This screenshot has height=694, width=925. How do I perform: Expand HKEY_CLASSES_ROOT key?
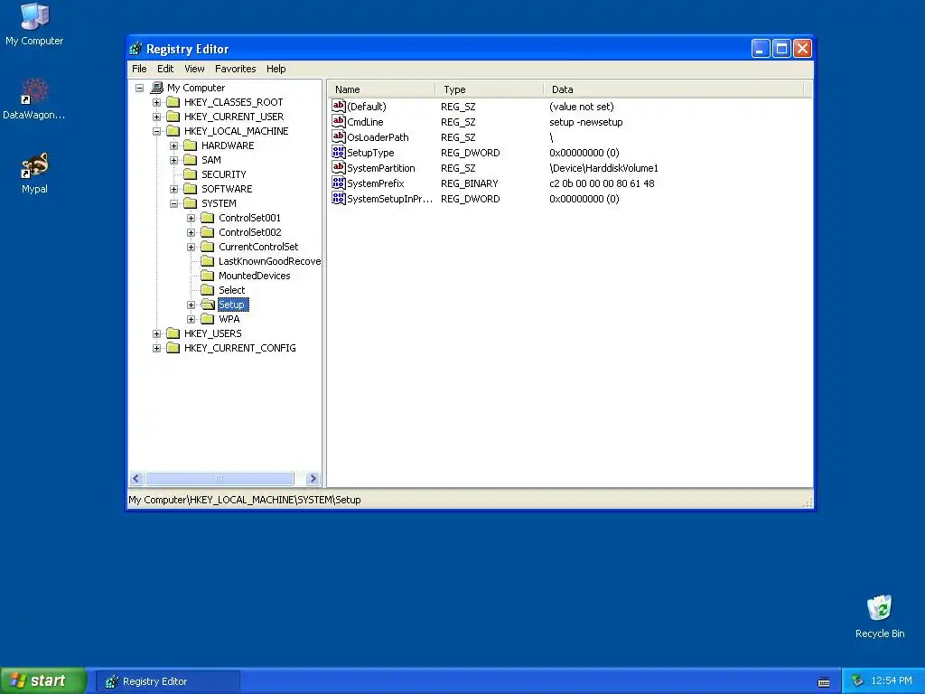tap(157, 102)
